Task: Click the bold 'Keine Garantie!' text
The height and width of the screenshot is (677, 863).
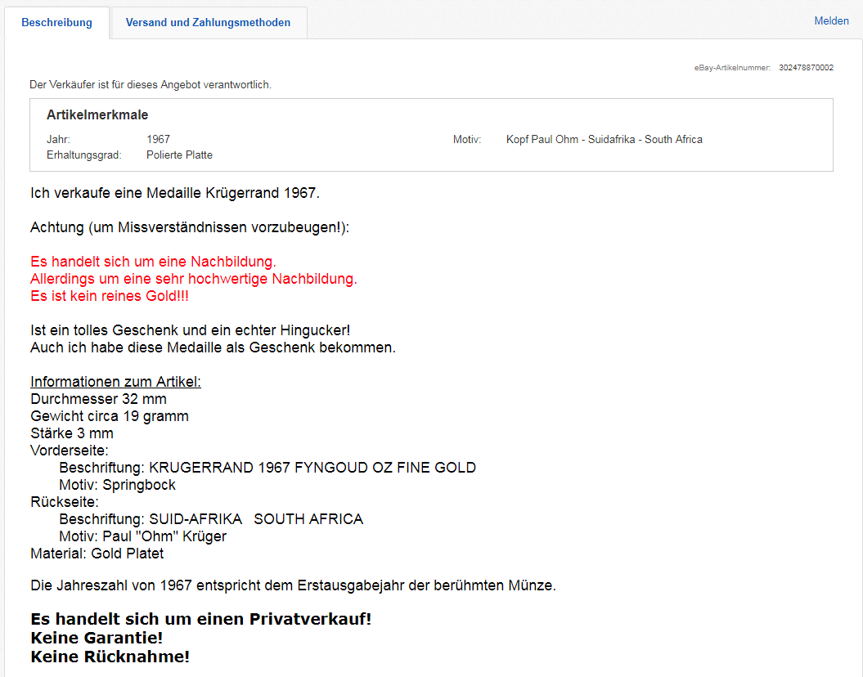Action: pyautogui.click(x=97, y=638)
